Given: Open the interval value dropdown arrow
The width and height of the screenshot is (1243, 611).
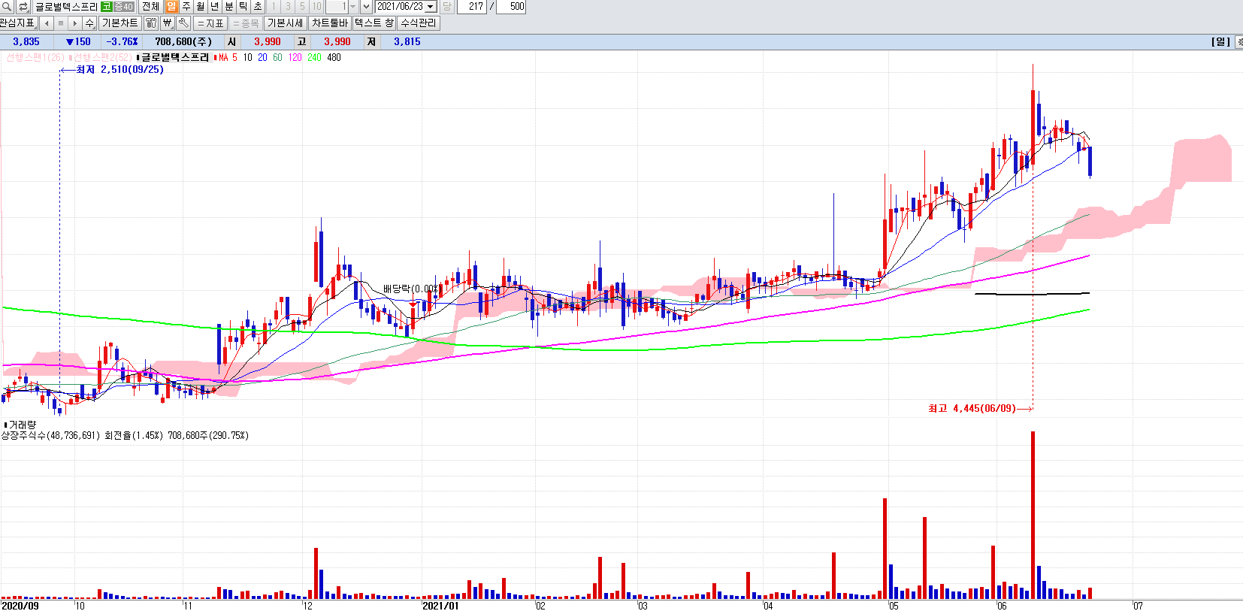Looking at the screenshot, I should (x=353, y=7).
